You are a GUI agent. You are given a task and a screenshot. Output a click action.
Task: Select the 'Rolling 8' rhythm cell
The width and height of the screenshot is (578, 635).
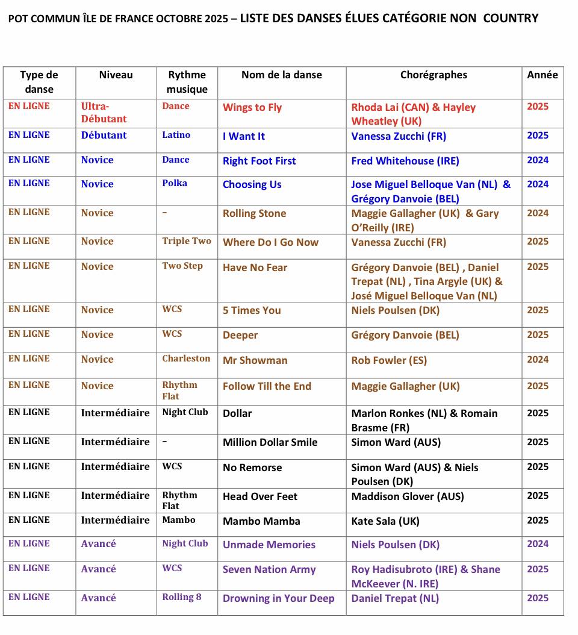[181, 598]
